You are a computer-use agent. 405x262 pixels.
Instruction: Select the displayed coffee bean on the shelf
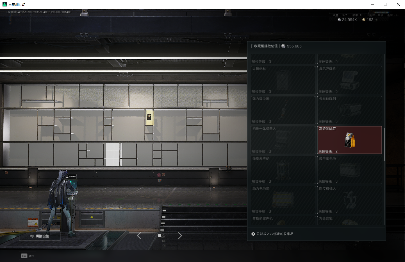[149, 118]
